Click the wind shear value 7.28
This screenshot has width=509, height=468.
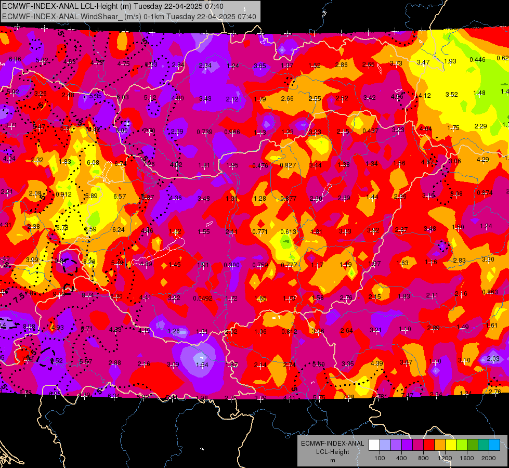pyautogui.click(x=348, y=397)
